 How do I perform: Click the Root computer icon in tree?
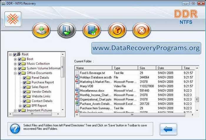click(x=19, y=54)
